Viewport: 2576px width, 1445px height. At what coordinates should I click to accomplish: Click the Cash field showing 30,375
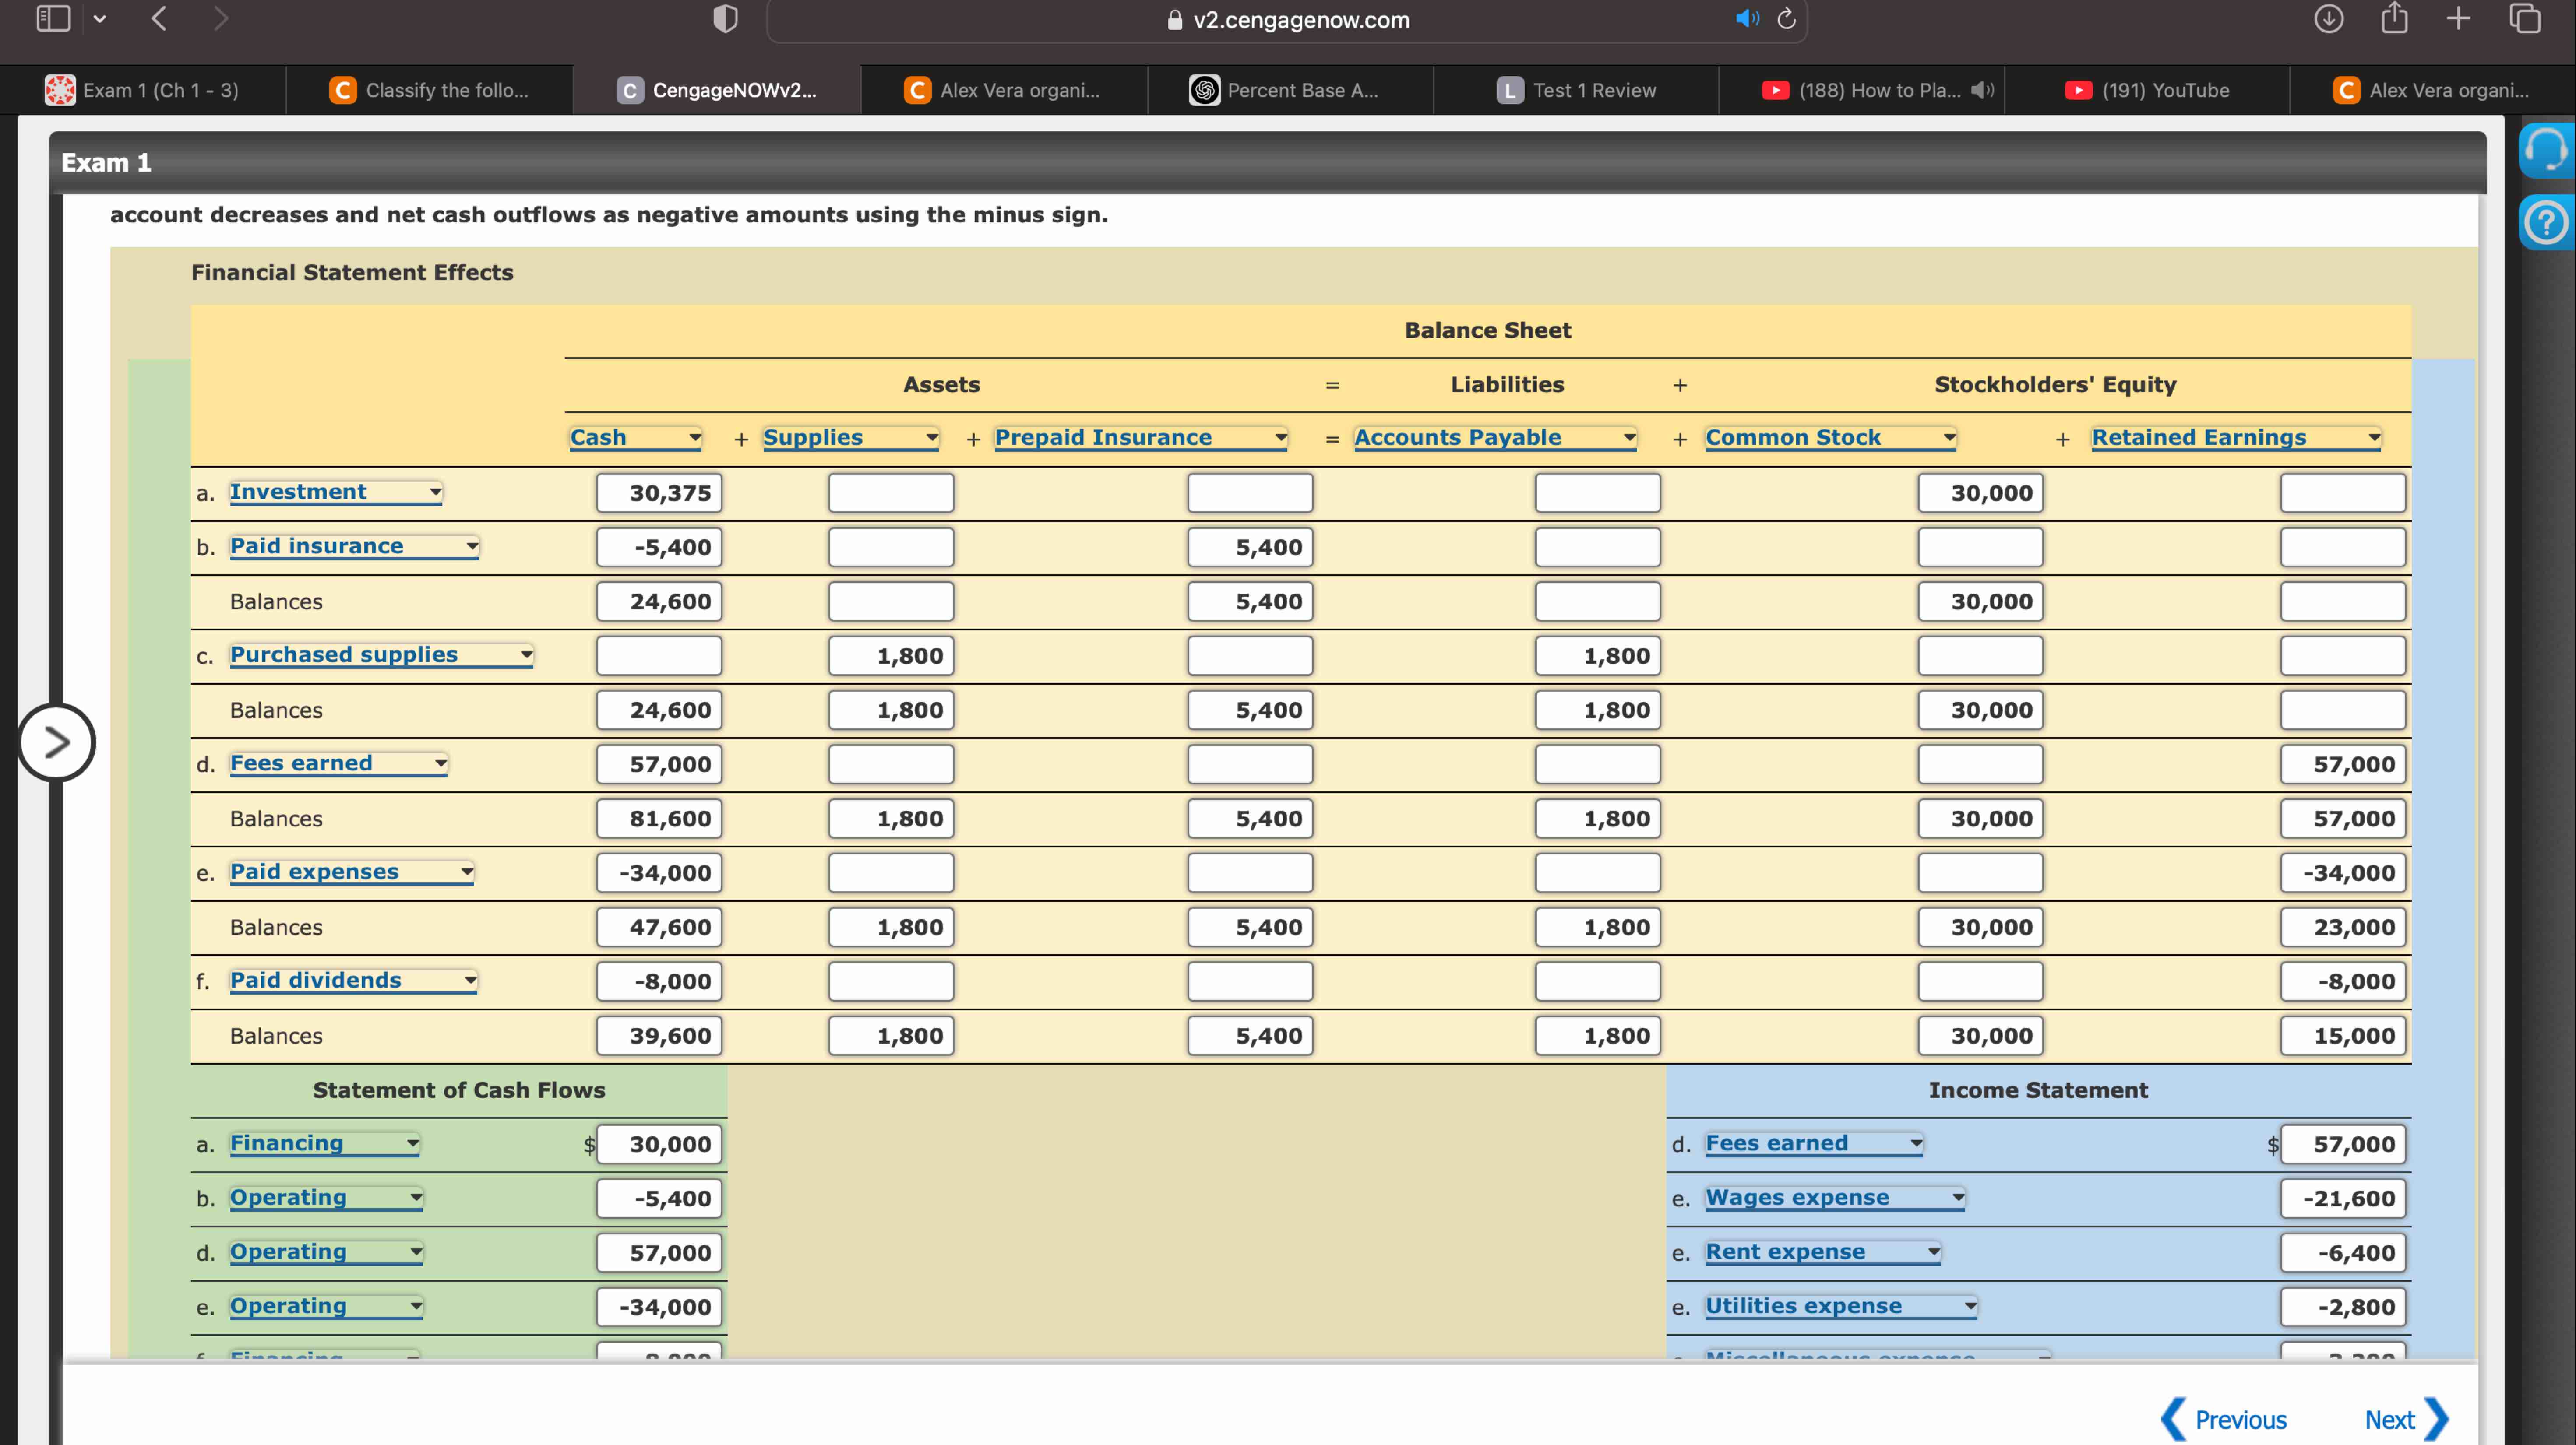click(x=659, y=493)
